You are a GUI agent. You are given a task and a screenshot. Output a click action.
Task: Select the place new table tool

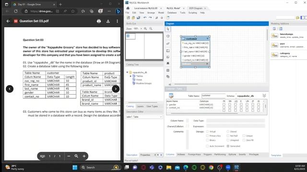pyautogui.click(x=168, y=70)
